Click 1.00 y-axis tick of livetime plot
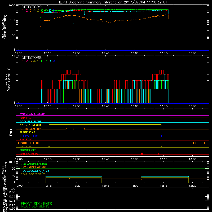 (x=12, y=189)
